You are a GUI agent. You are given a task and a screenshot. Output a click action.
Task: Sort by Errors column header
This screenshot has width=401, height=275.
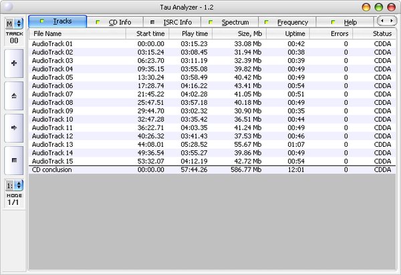tap(331, 33)
